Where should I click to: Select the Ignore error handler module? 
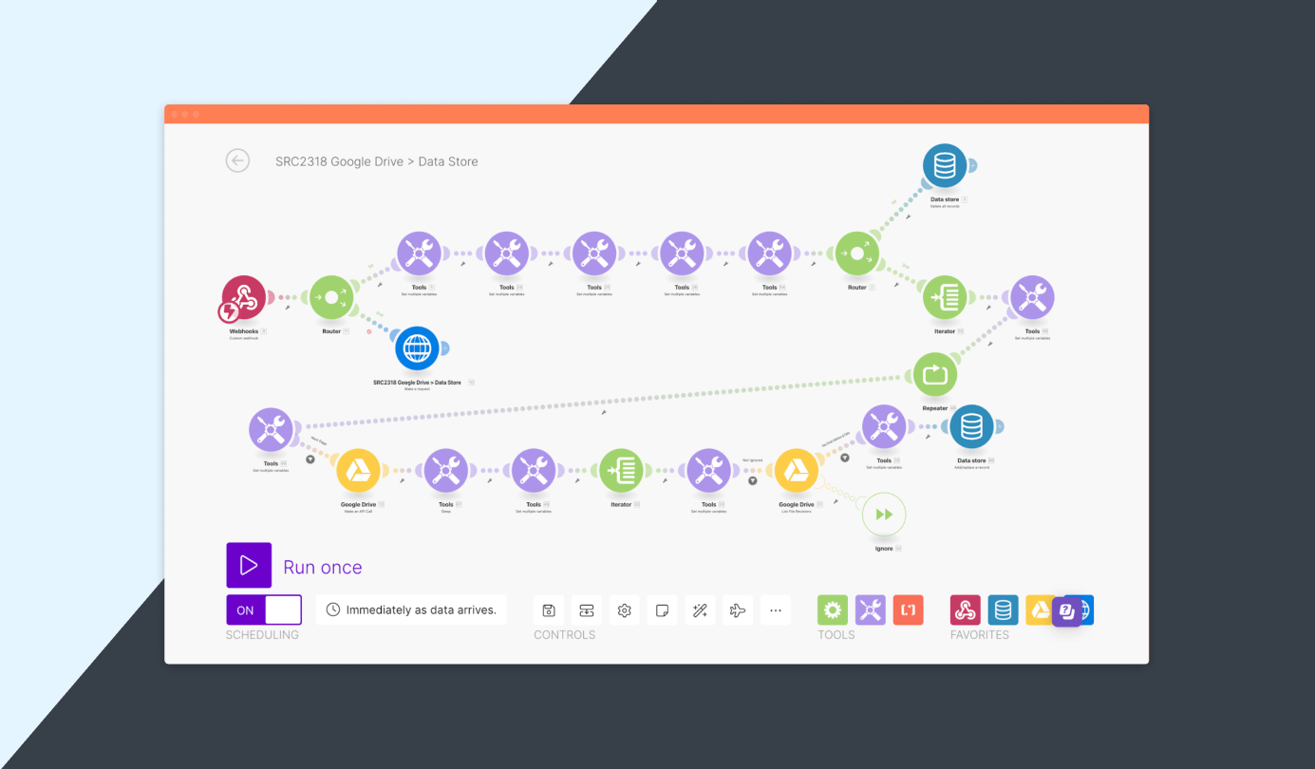tap(884, 515)
